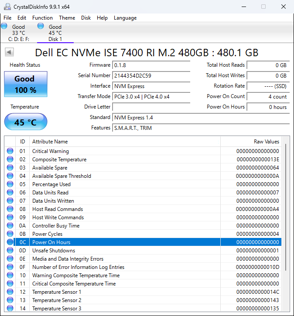
Task: Click raw value 0000000000013E
Action: coord(258,160)
